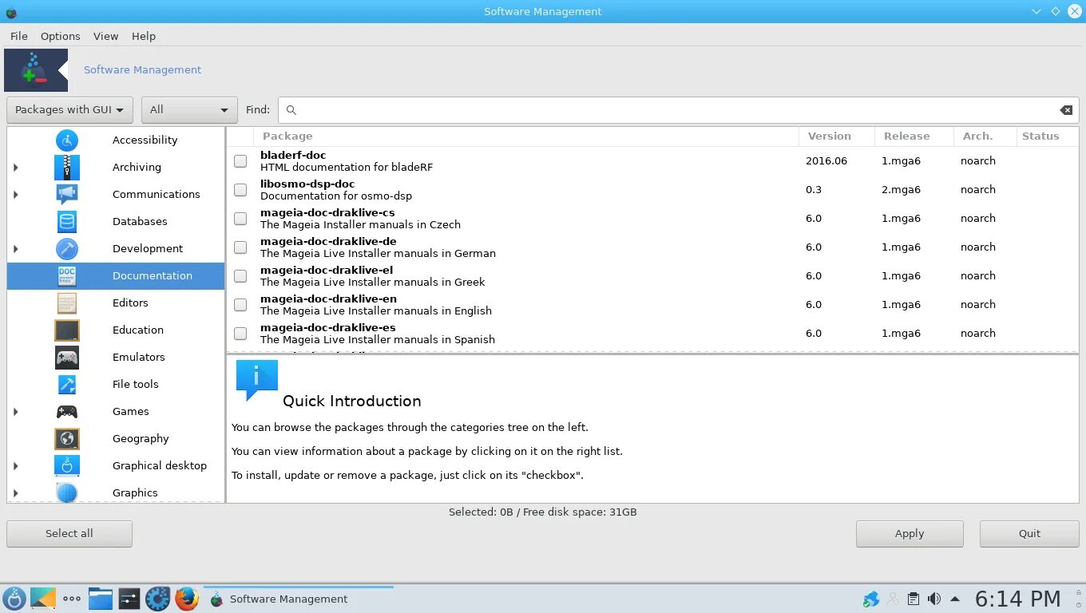Screen dimensions: 1086x613
Task: Open the Databases category via its icon
Action: click(67, 221)
